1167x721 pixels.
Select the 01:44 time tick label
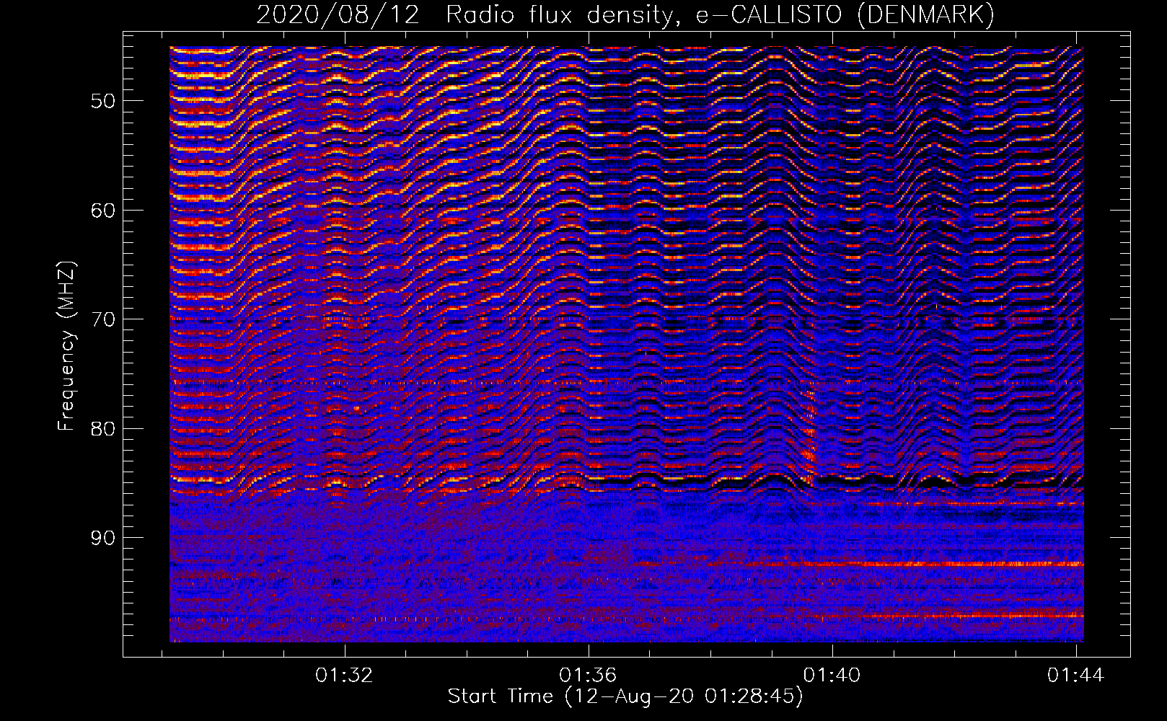pyautogui.click(x=1076, y=675)
